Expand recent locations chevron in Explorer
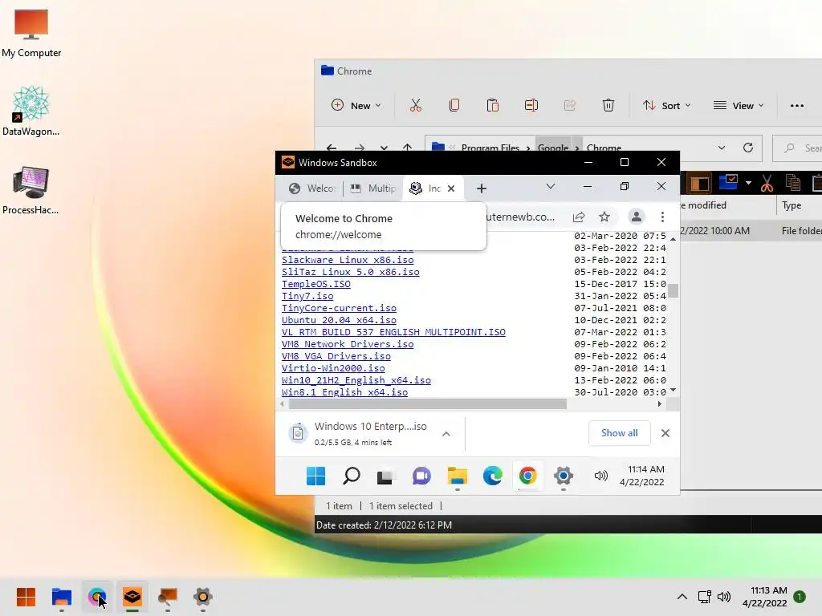Image resolution: width=822 pixels, height=616 pixels. [384, 148]
